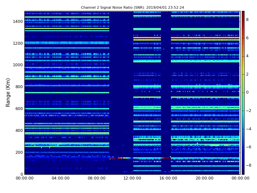The width and height of the screenshot is (257, 193).
Task: Click the x-axis tick label '04:00:00'
Action: click(61, 178)
